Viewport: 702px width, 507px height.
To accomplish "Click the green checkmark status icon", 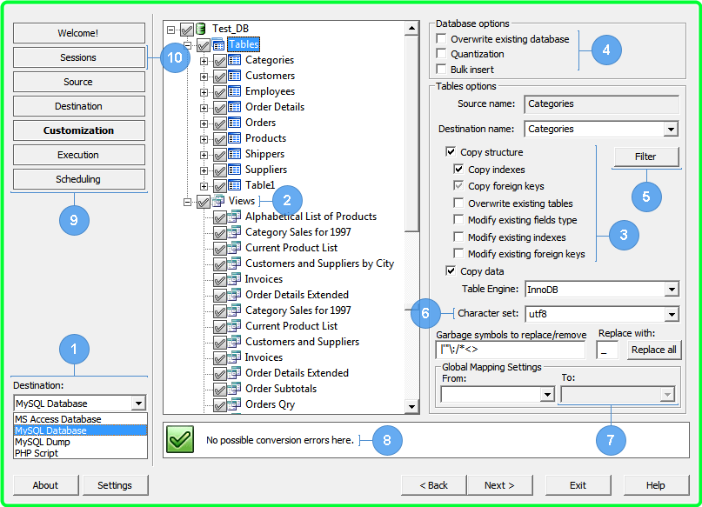I will (180, 440).
